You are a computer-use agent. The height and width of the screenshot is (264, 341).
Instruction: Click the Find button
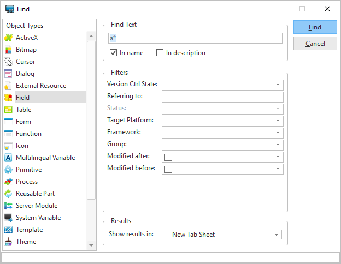coord(315,27)
